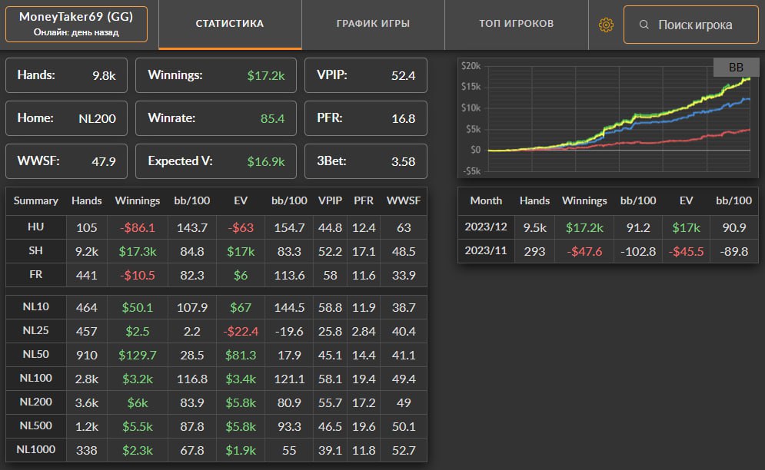Focus the Поиск игрока search field
This screenshot has height=470, width=765.
691,25
